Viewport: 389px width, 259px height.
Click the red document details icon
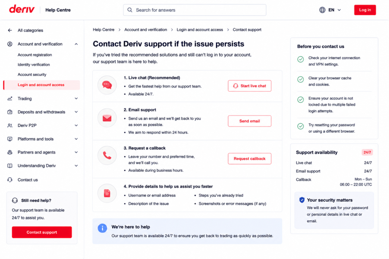[x=107, y=193]
